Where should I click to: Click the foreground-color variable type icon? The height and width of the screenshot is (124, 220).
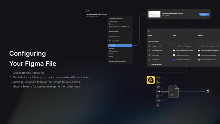pos(149,46)
